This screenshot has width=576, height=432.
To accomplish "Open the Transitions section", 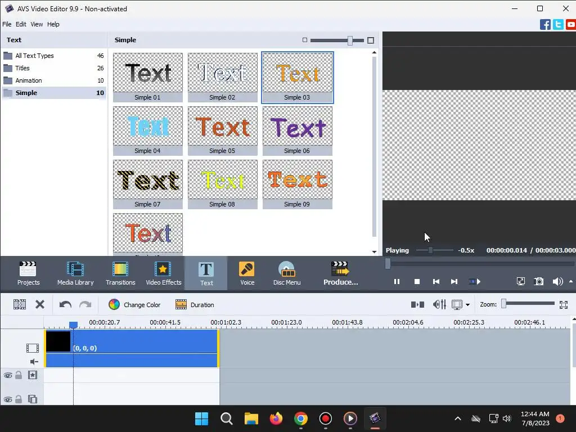I will pos(120,273).
